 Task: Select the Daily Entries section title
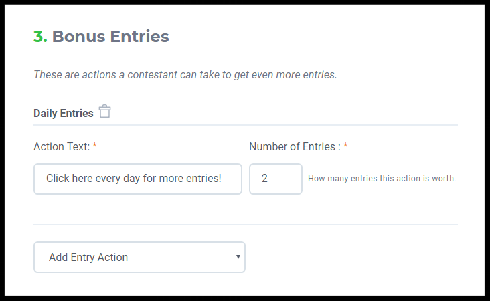pyautogui.click(x=64, y=113)
